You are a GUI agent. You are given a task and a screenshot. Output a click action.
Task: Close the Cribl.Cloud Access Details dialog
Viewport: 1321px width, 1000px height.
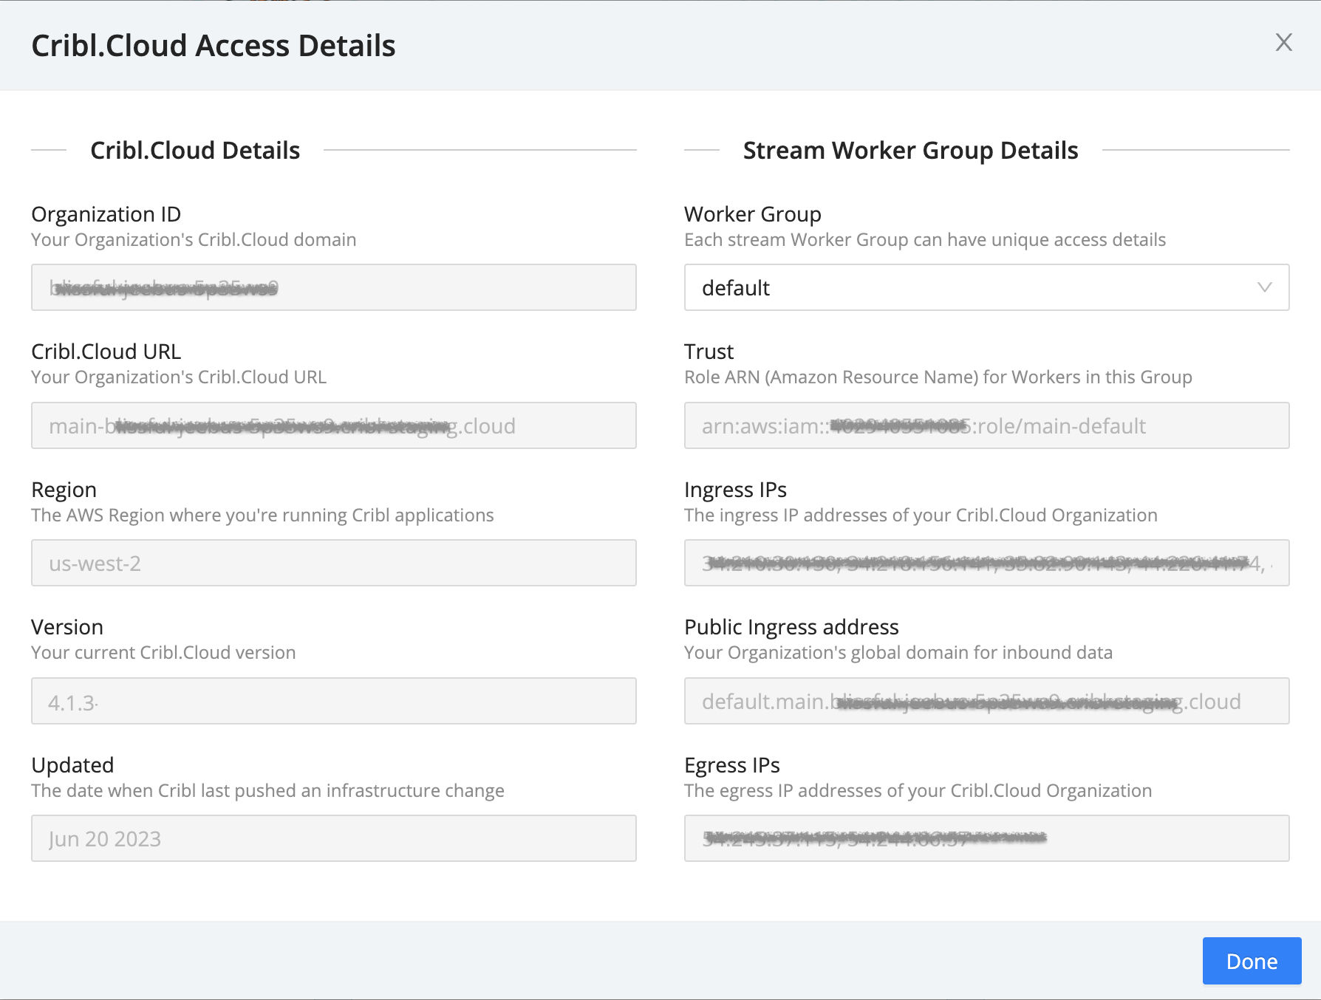1283,42
